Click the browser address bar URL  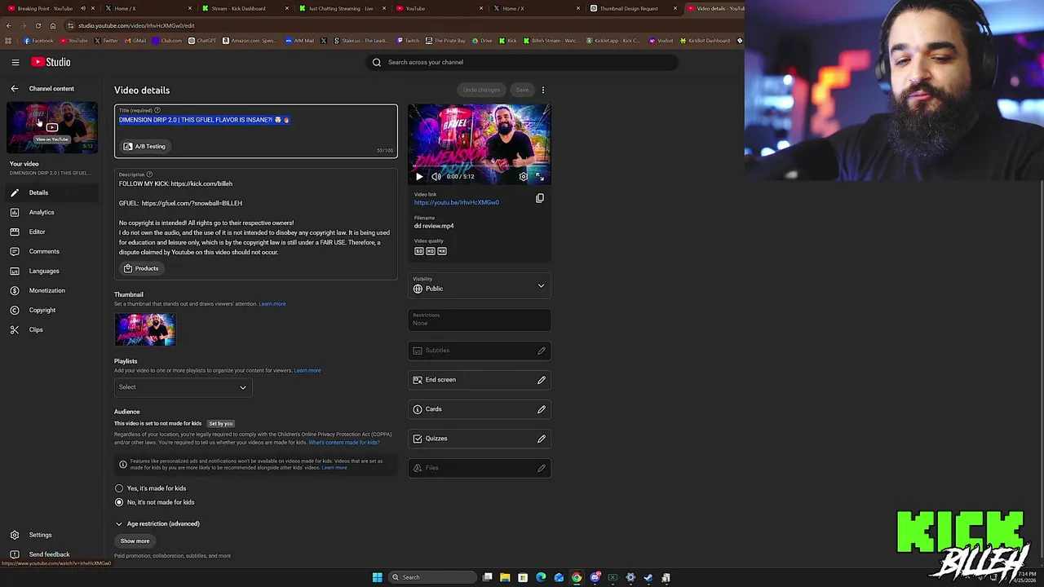click(136, 25)
